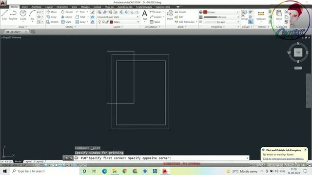Activate the Scale command
Viewport: 312px width, 175px height.
(x=66, y=22)
